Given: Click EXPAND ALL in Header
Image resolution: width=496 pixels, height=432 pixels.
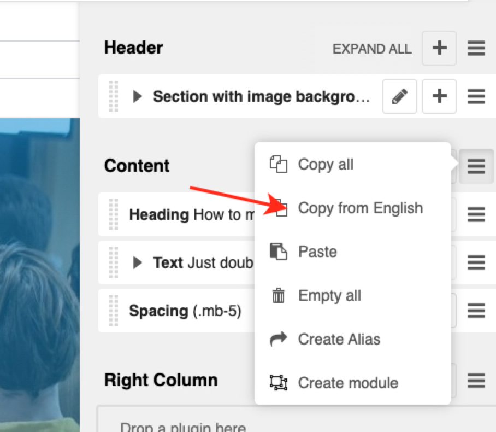Looking at the screenshot, I should click(371, 49).
